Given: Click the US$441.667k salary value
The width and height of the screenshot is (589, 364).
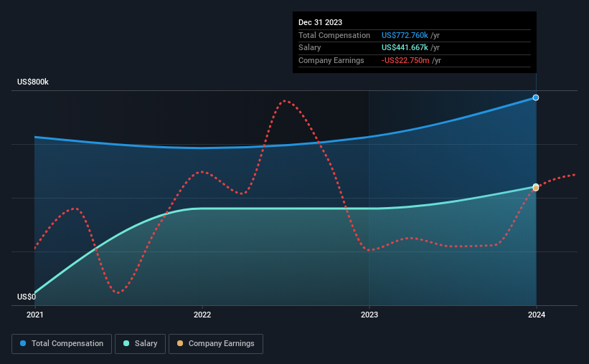Looking at the screenshot, I should click(x=405, y=48).
